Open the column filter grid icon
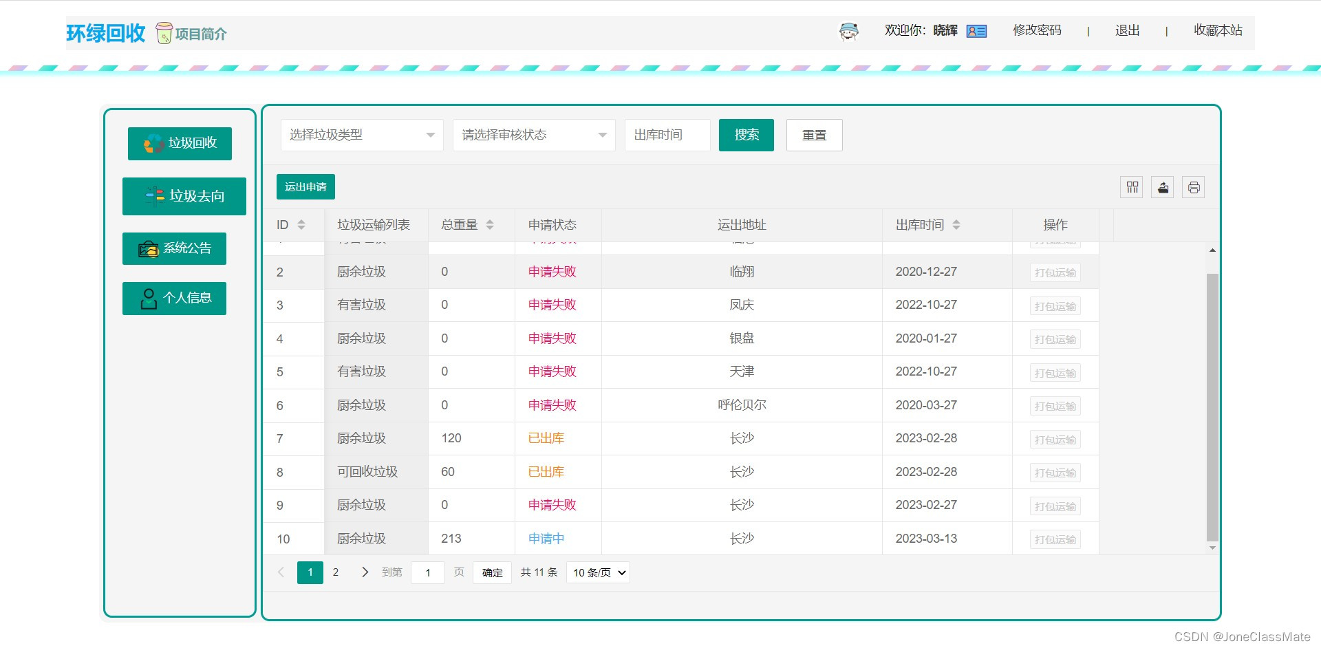This screenshot has width=1321, height=648. point(1132,187)
